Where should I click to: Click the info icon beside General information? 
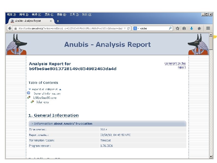(x=29, y=93)
